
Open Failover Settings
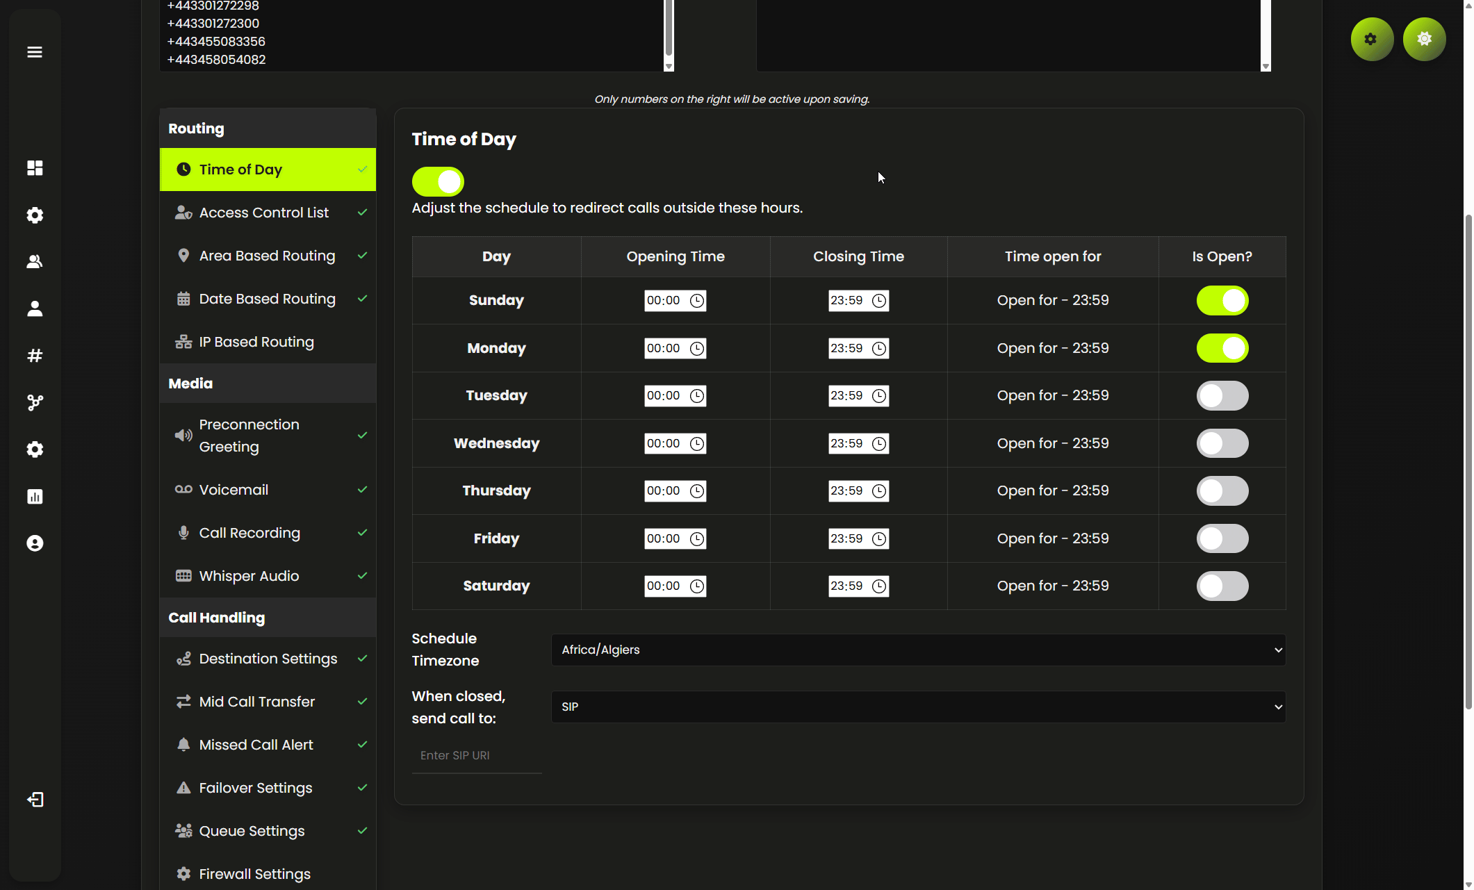point(268,788)
